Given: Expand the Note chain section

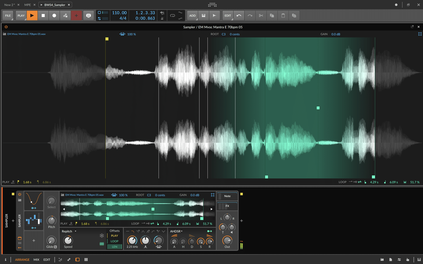Looking at the screenshot, I should click(227, 196).
